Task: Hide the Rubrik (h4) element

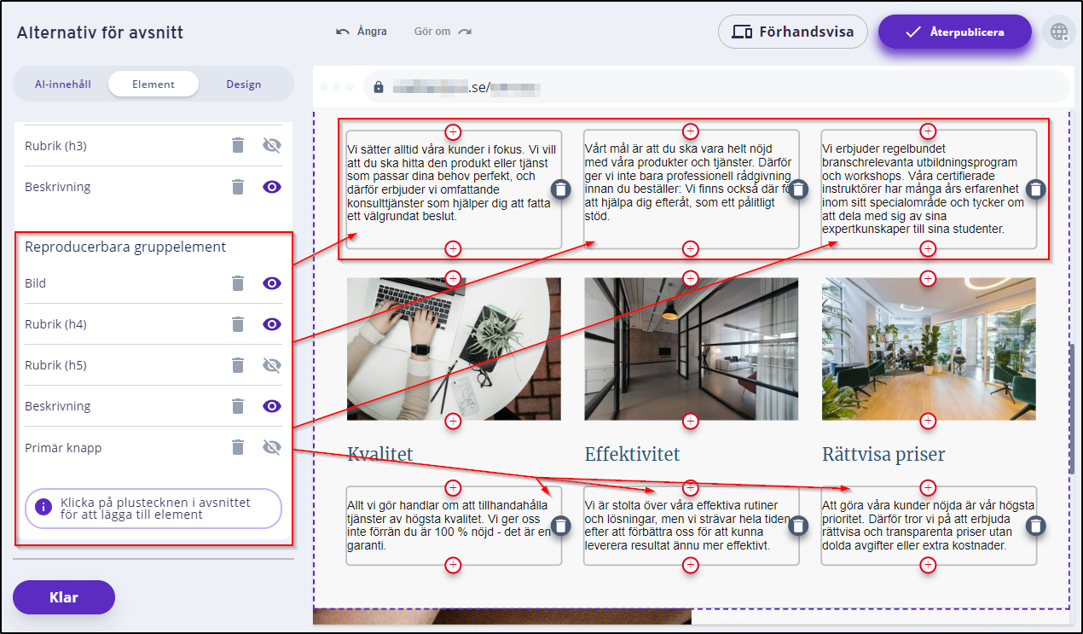Action: [272, 324]
